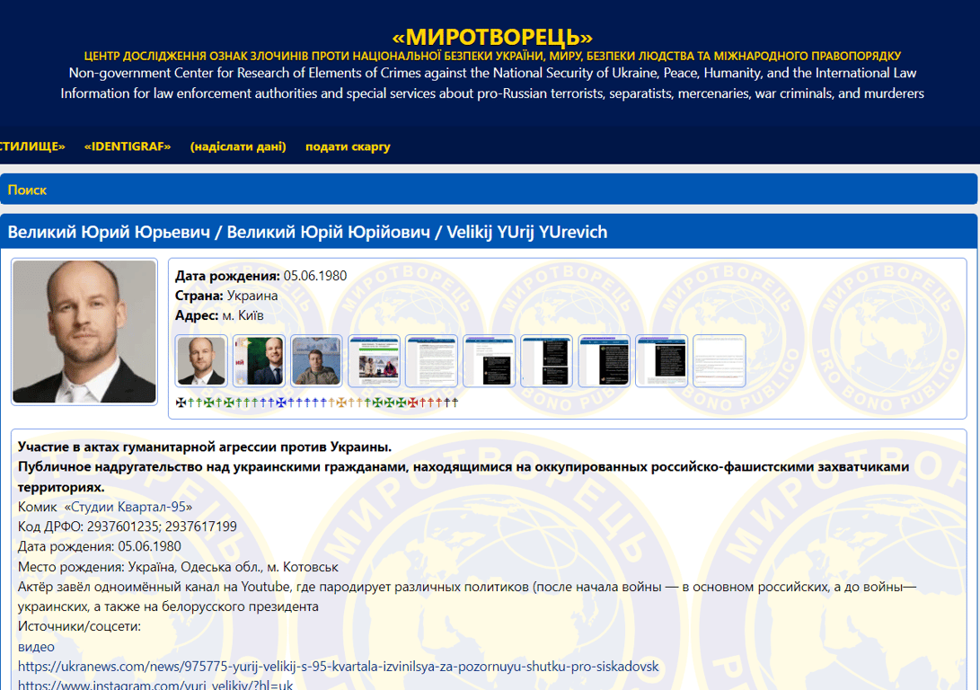Open the third thumbnail showing man in jacket

click(x=316, y=361)
